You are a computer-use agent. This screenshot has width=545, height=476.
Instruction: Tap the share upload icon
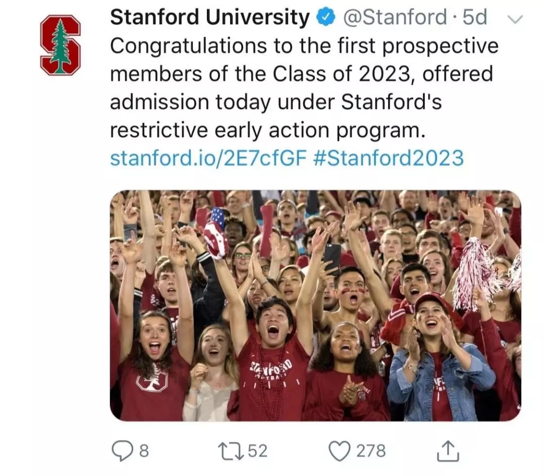(x=448, y=450)
